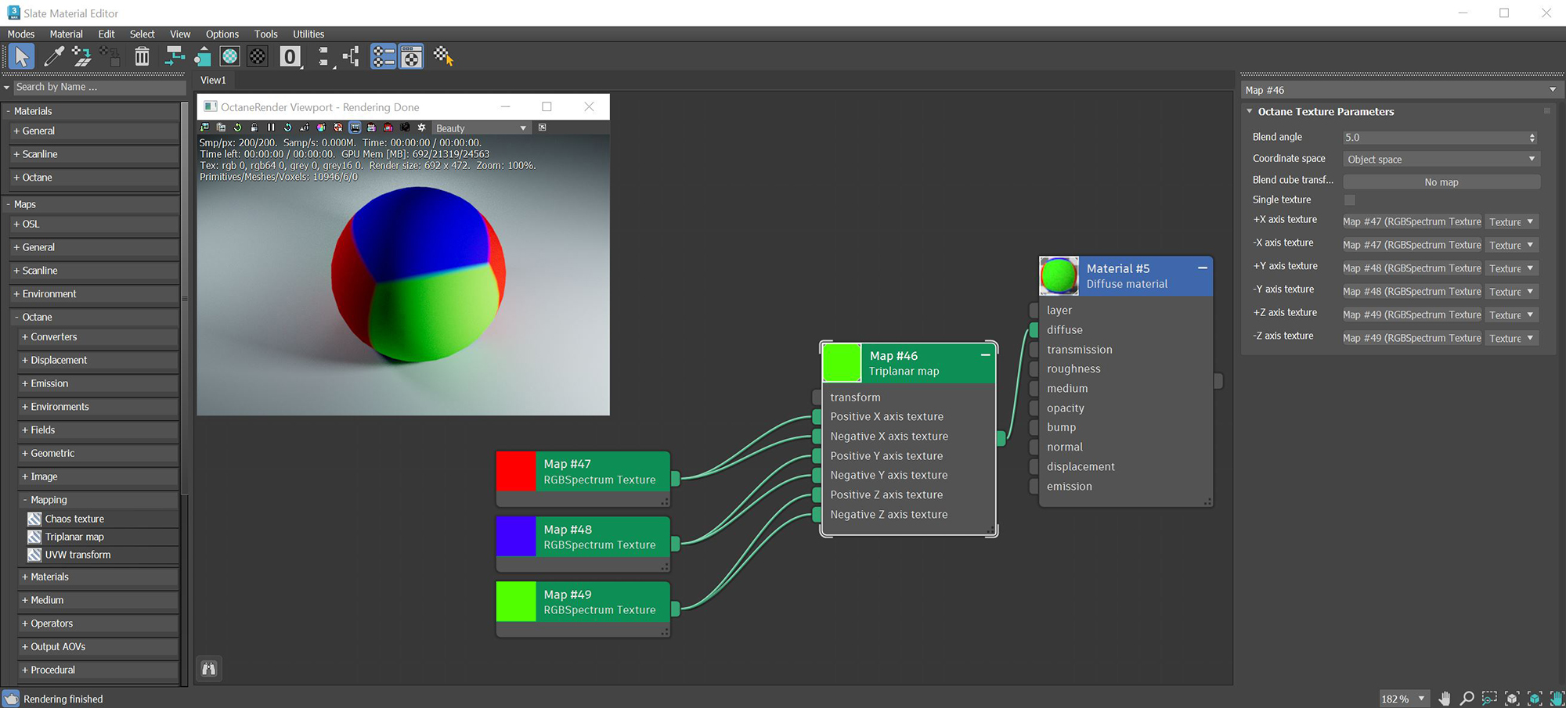Click the binoculars navigator button in View1
Viewport: 1566px width, 708px height.
pos(209,669)
